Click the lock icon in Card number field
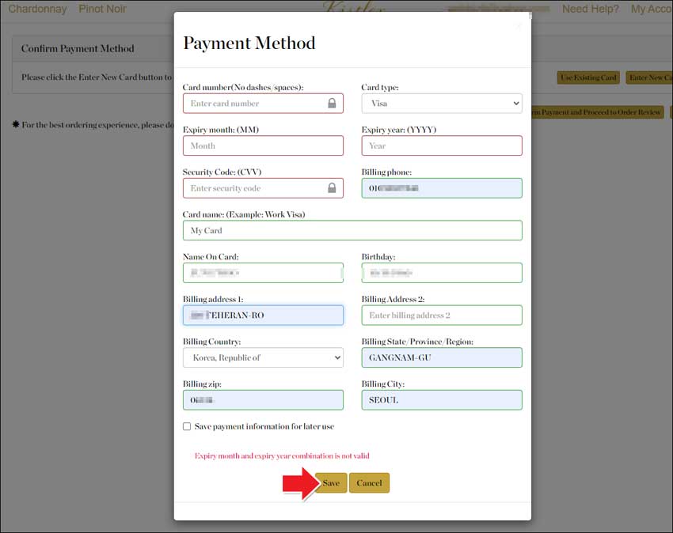 (x=332, y=103)
